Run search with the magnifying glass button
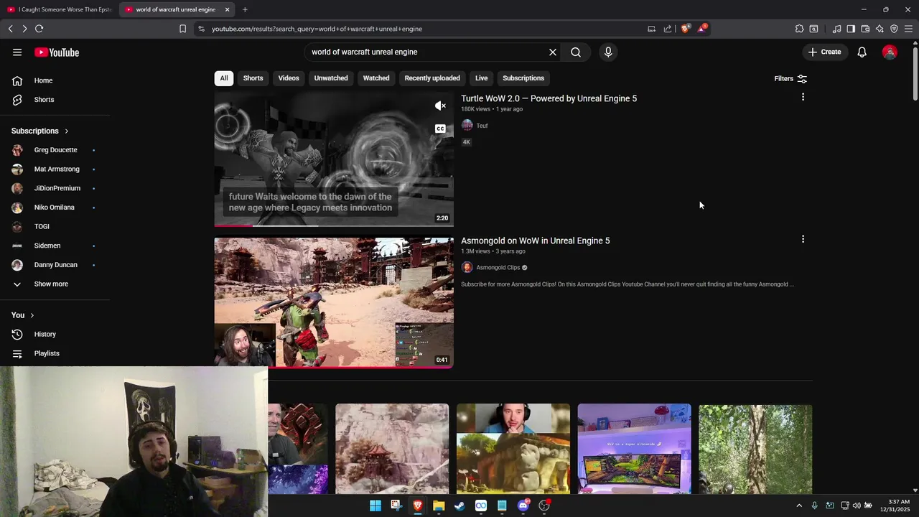This screenshot has height=517, width=919. pyautogui.click(x=576, y=52)
